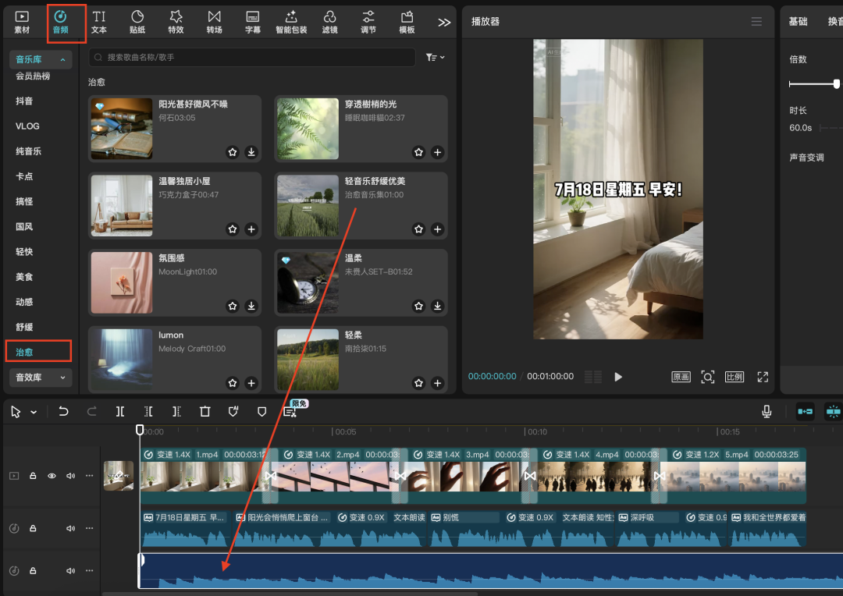
Task: Mute the main video track speaker
Action: pyautogui.click(x=70, y=476)
